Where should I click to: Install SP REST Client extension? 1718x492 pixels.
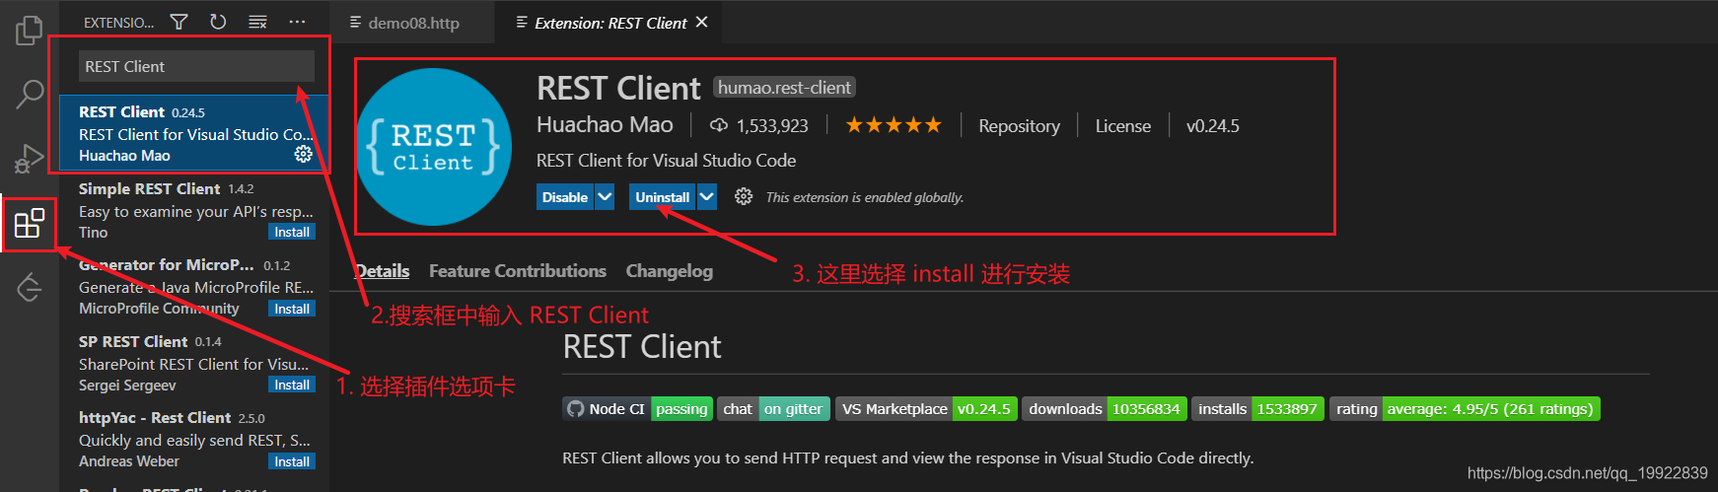coord(292,385)
